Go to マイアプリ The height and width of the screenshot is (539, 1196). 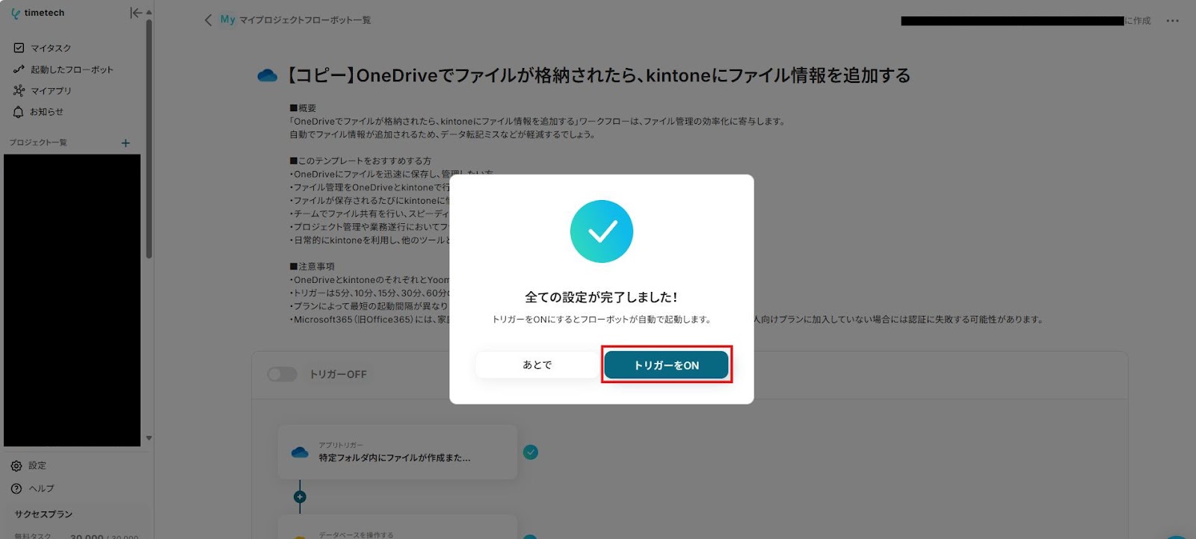click(51, 90)
